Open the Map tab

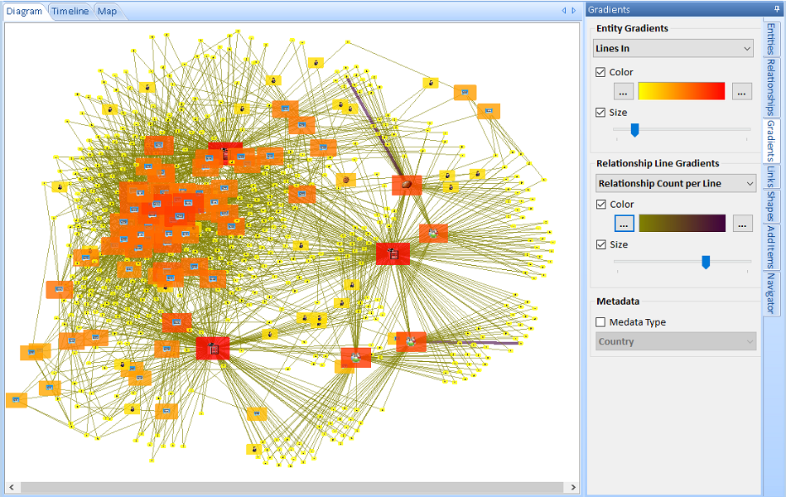click(x=107, y=11)
